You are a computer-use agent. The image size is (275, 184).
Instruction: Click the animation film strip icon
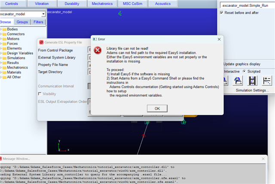[x=252, y=81]
